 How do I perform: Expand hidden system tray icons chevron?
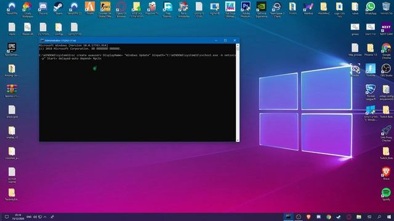[x=45, y=217]
